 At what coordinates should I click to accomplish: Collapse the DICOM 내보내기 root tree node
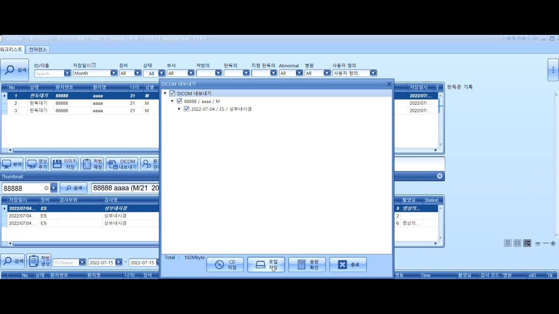(x=165, y=93)
